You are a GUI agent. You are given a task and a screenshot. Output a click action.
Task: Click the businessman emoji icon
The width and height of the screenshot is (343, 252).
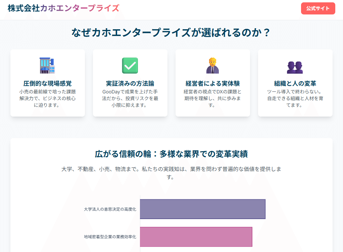(212, 66)
